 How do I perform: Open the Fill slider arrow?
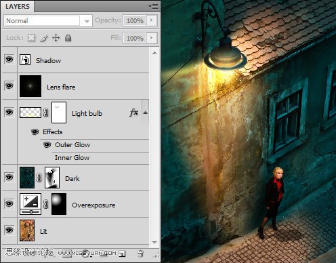pos(152,38)
